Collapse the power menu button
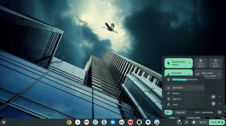The width and height of the screenshot is (226, 126). pos(168,112)
